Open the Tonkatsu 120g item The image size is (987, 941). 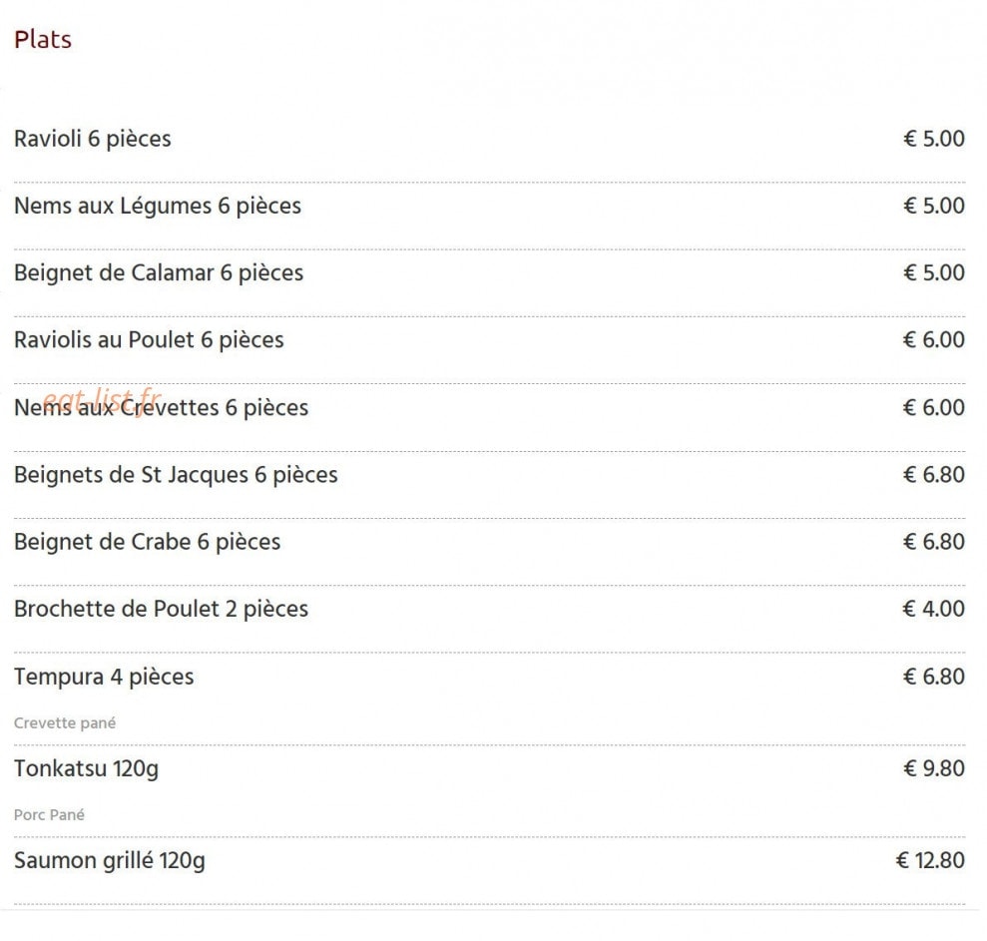(86, 768)
